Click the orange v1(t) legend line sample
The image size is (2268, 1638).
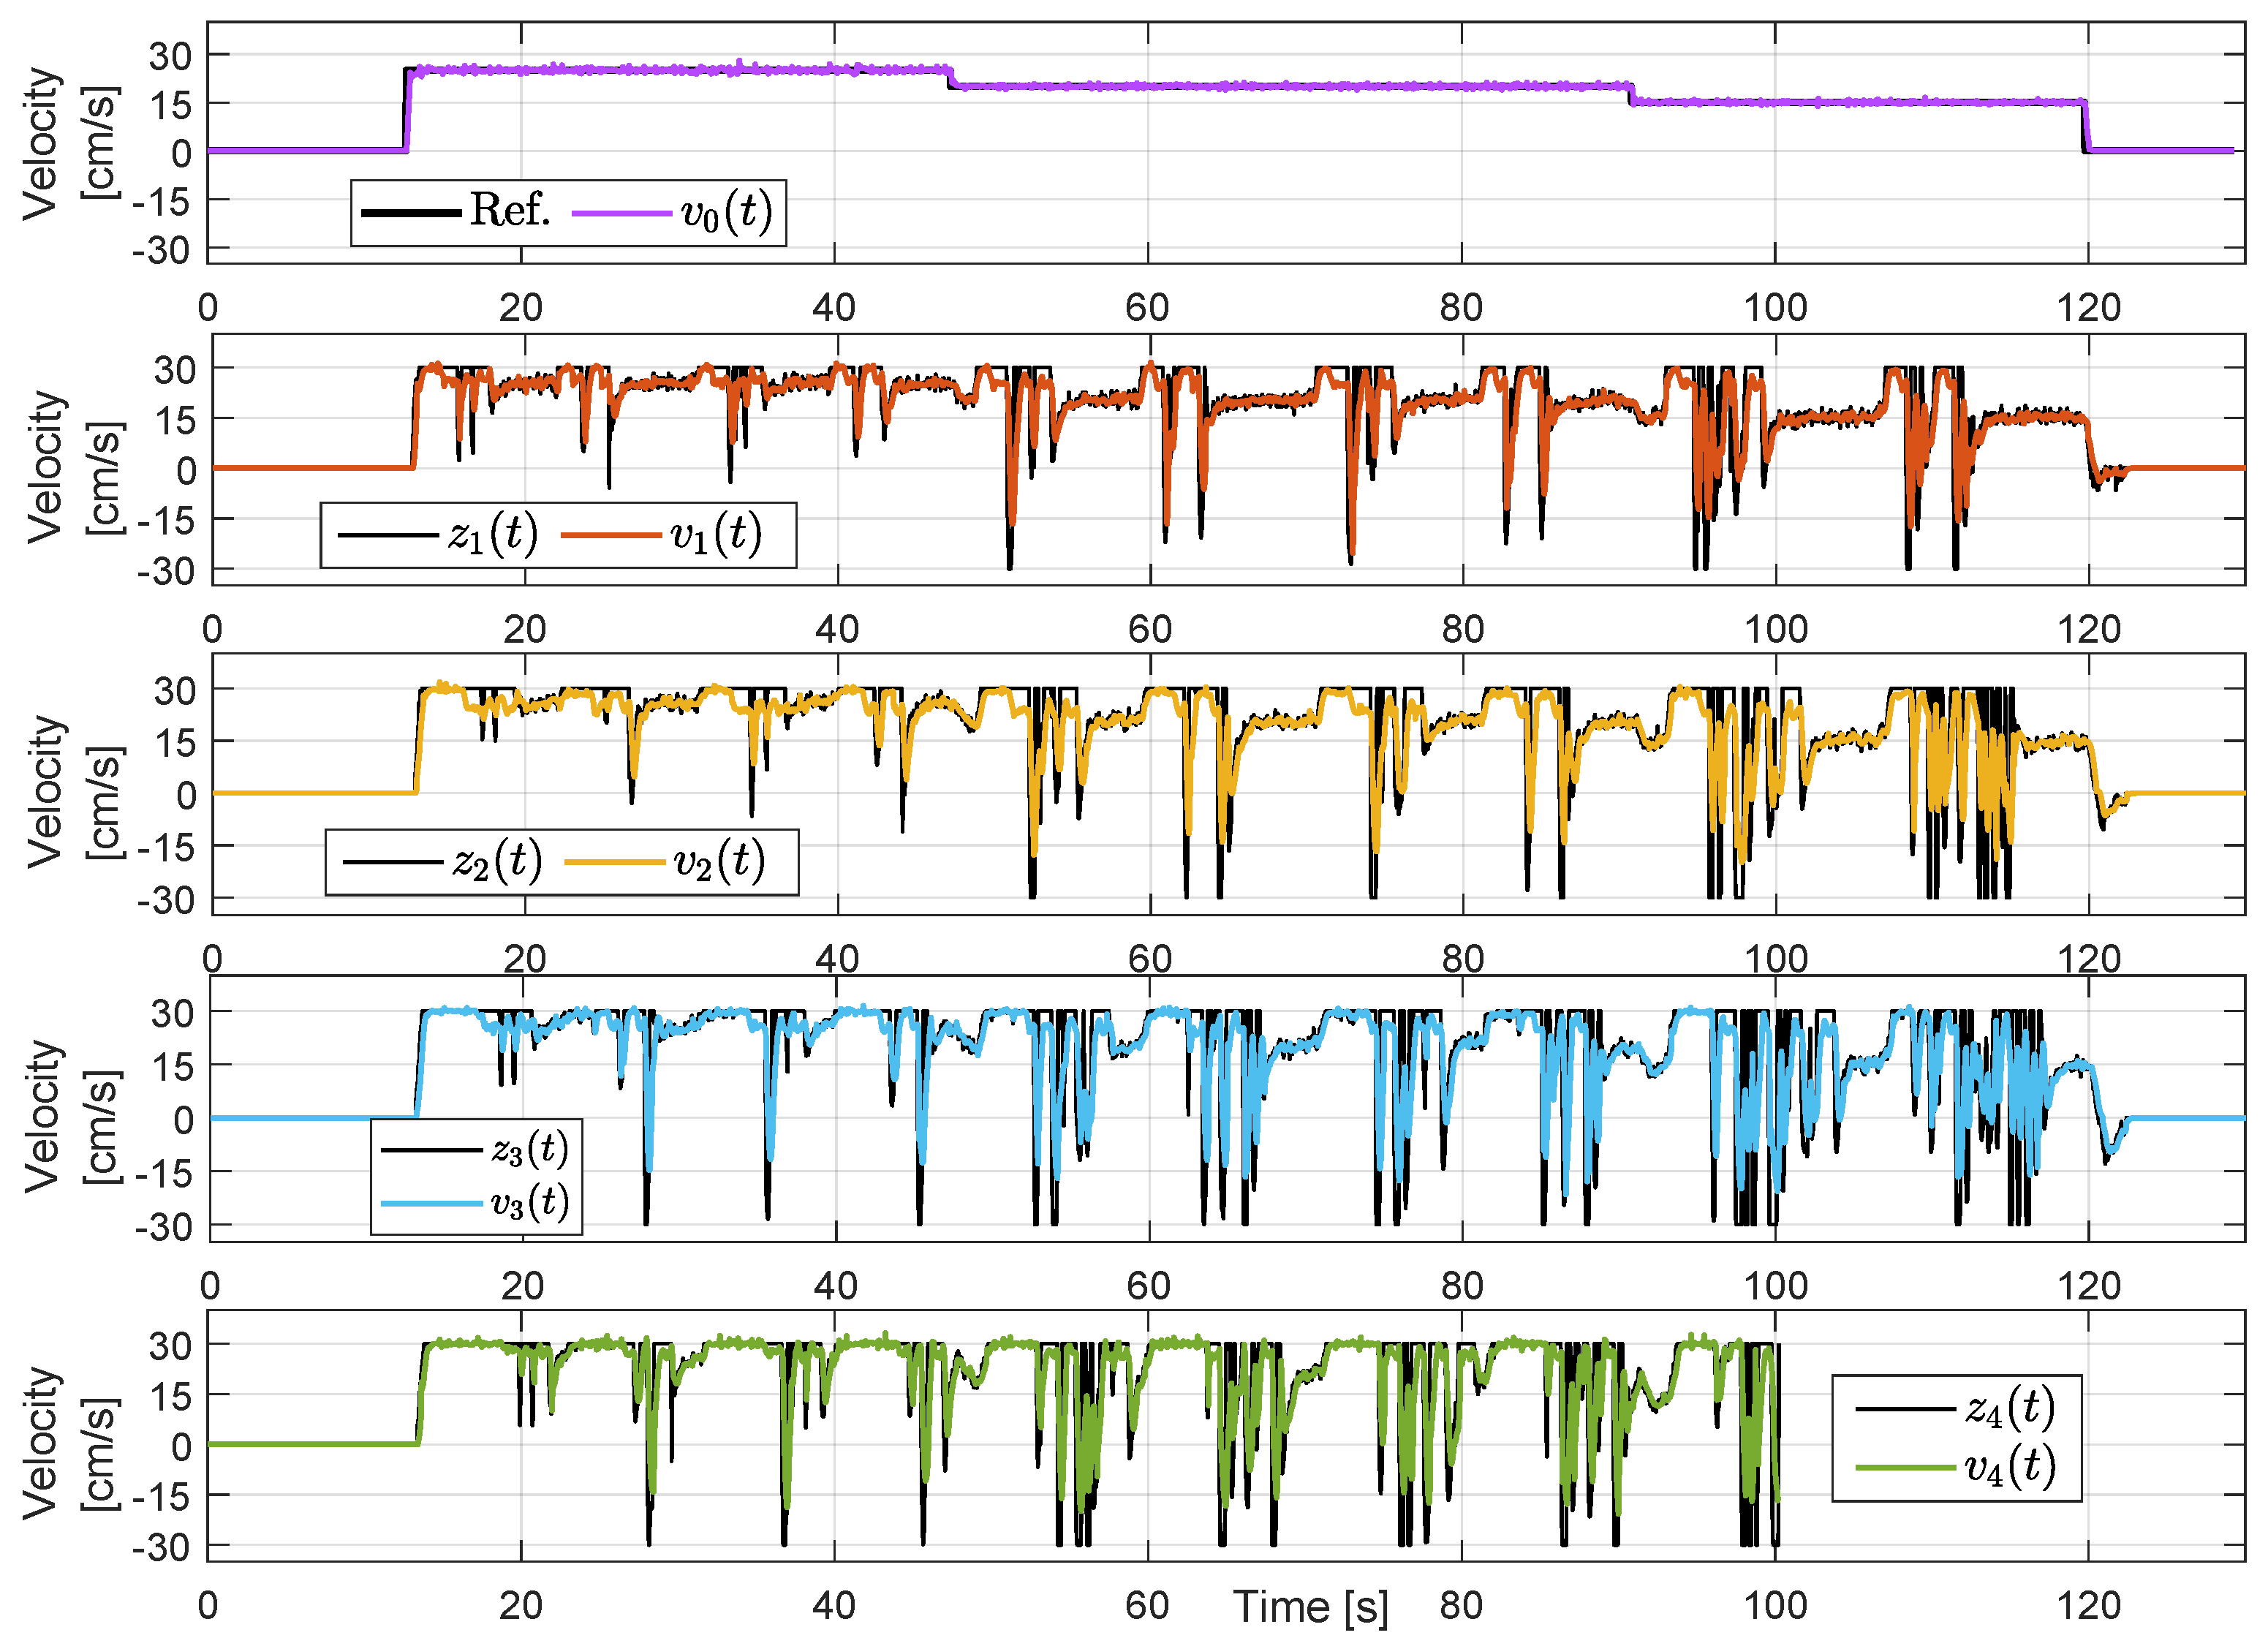pyautogui.click(x=611, y=535)
